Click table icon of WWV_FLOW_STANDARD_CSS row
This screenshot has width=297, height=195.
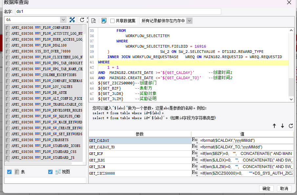(x=8, y=152)
